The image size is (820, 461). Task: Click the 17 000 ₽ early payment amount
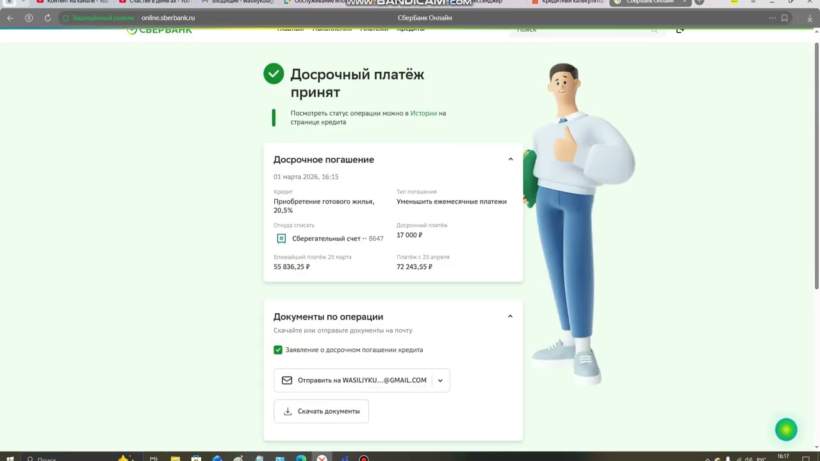[409, 235]
